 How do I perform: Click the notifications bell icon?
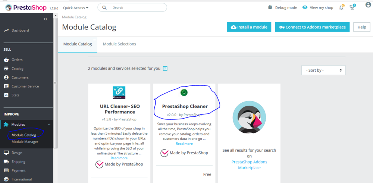[x=341, y=7]
